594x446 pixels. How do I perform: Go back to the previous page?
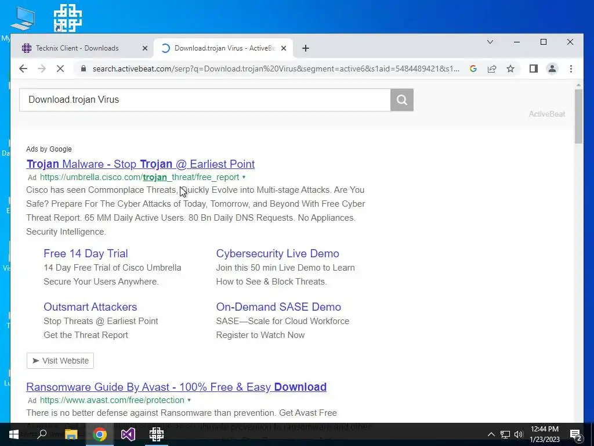[x=23, y=69]
